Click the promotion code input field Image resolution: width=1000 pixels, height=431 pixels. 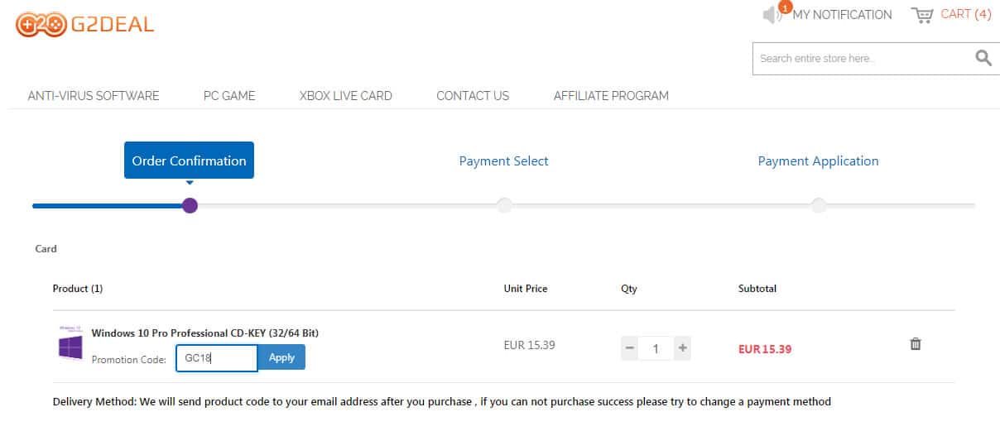click(x=217, y=358)
